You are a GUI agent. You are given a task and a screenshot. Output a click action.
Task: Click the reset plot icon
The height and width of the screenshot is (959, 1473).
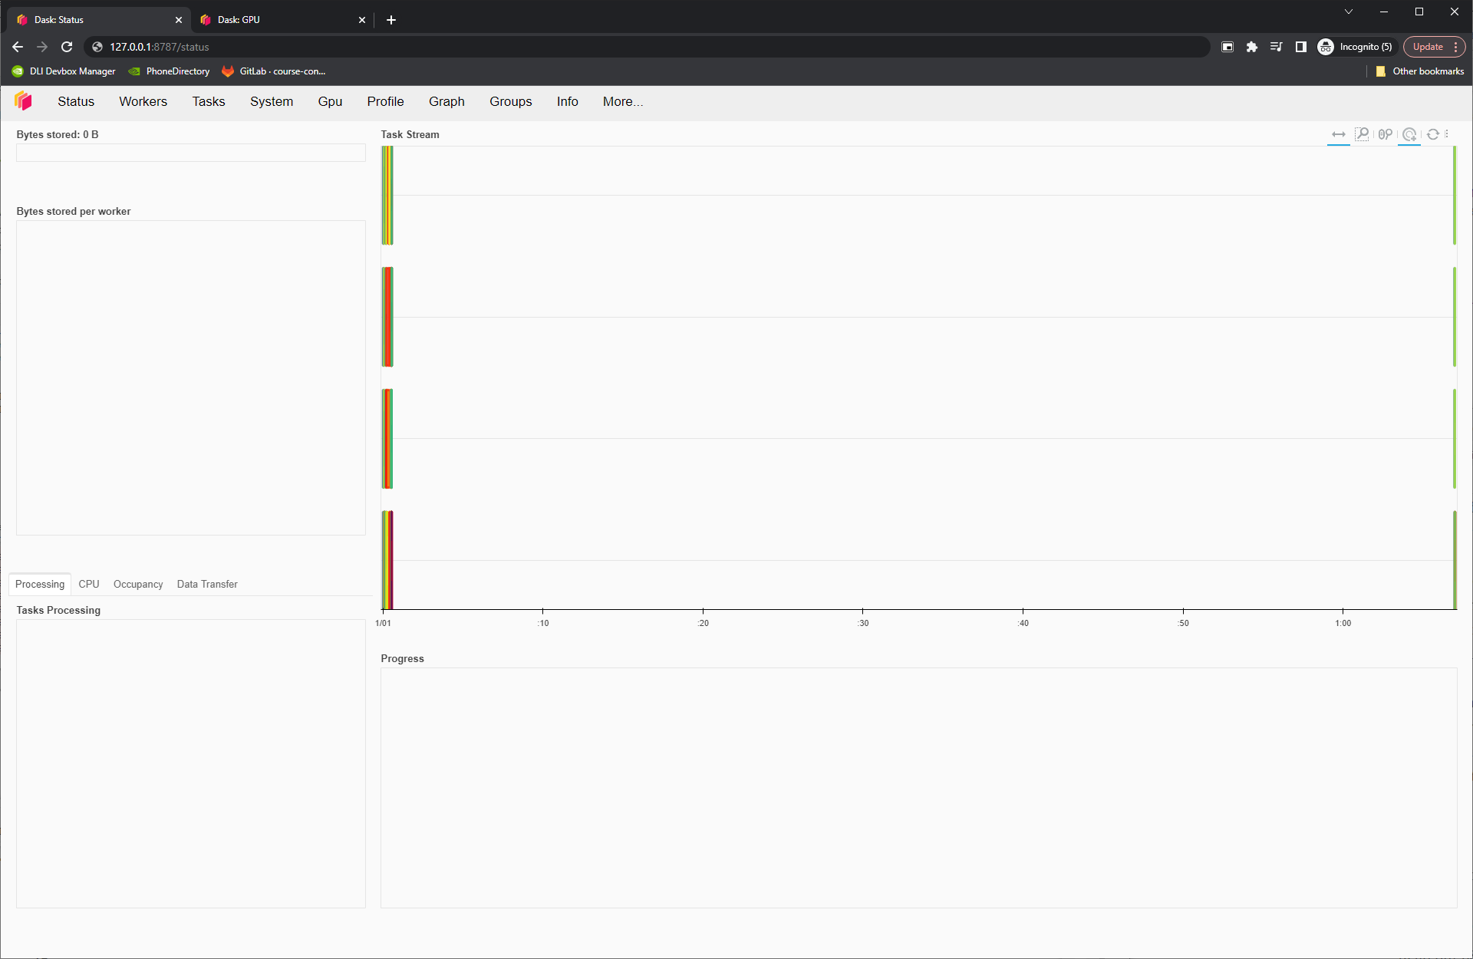(x=1432, y=134)
